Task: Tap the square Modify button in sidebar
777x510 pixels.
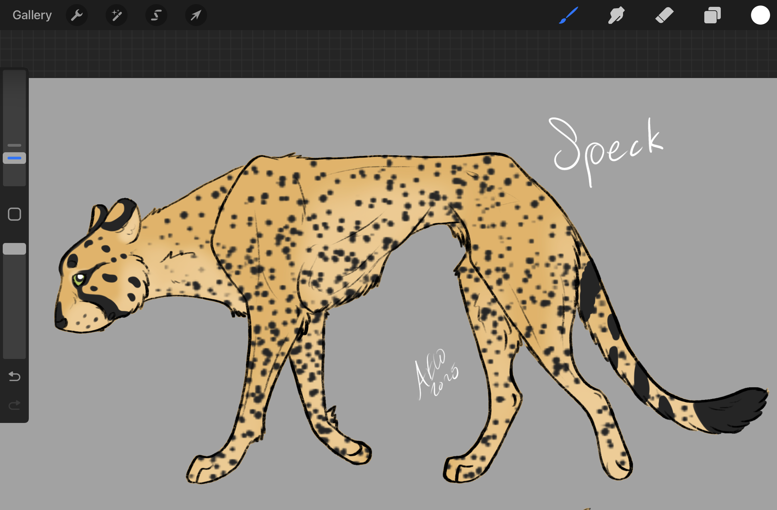Action: pos(14,214)
